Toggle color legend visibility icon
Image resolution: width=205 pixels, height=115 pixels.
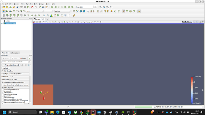pyautogui.click(x=4, y=11)
